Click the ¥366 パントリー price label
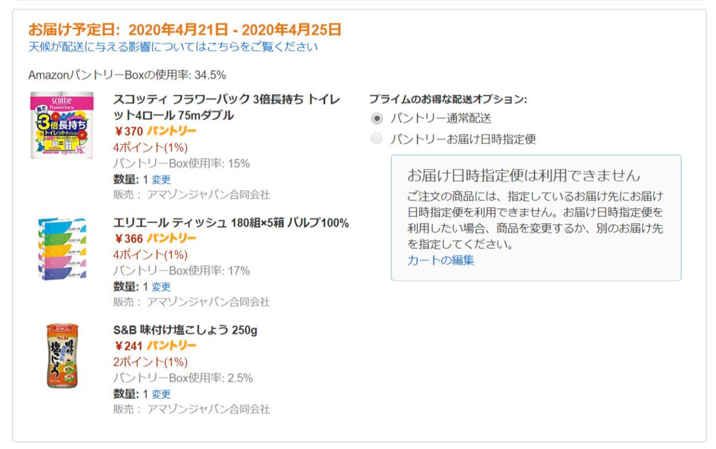Image resolution: width=716 pixels, height=449 pixels. click(155, 239)
